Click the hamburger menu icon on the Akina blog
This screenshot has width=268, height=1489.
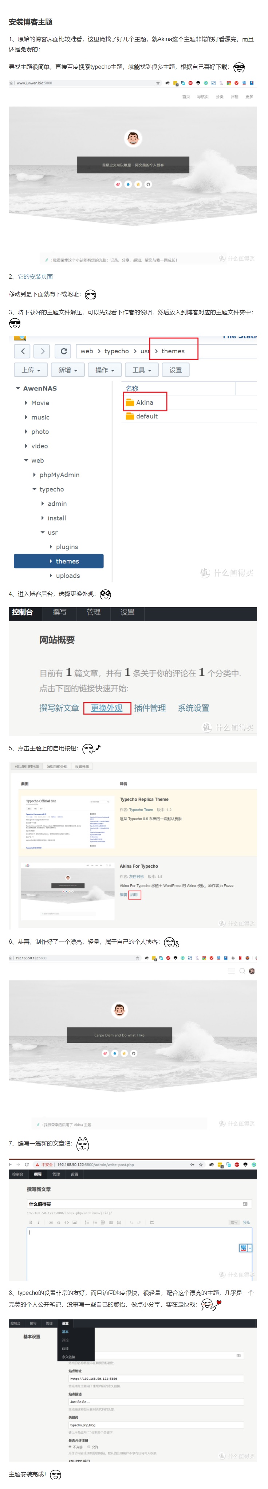pos(232,971)
